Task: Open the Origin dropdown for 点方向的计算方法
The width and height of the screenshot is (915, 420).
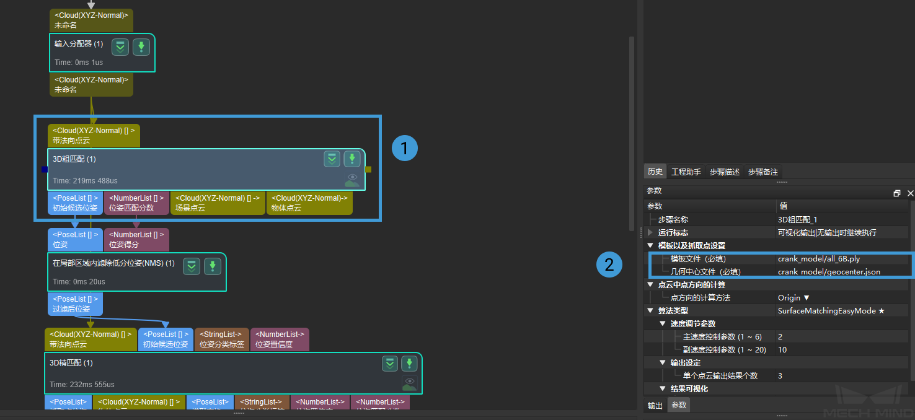Action: click(x=794, y=298)
